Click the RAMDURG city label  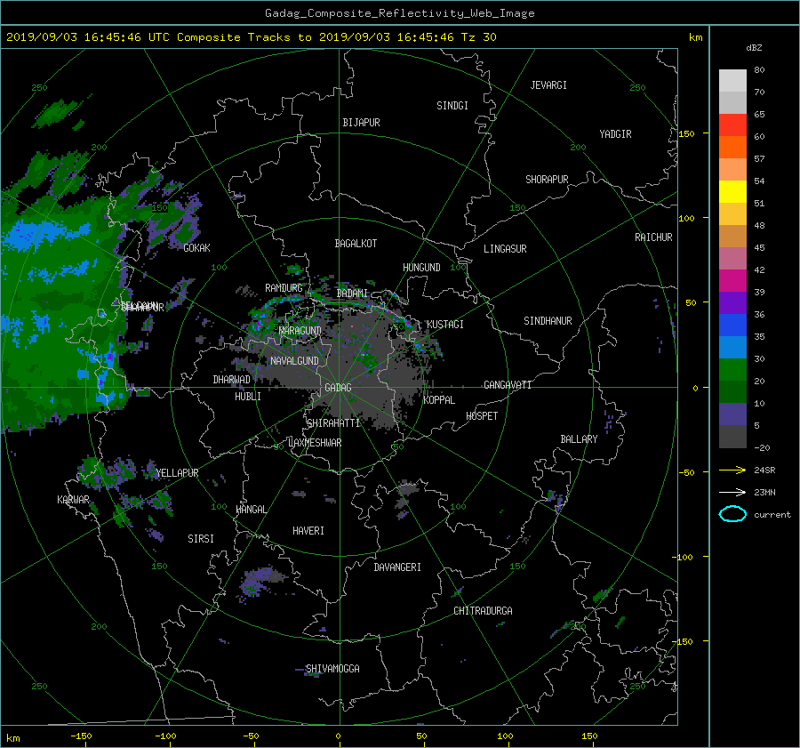(284, 288)
